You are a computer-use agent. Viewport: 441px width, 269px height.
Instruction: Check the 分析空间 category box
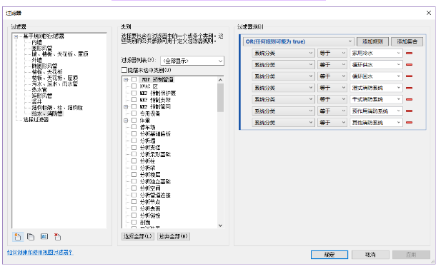[134, 188]
